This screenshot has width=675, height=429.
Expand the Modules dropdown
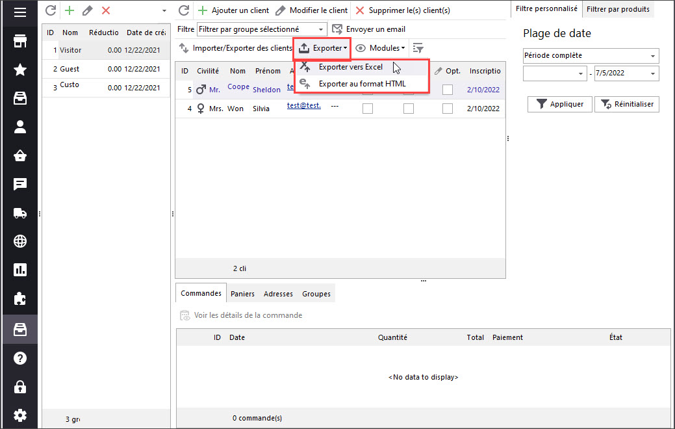pos(380,48)
